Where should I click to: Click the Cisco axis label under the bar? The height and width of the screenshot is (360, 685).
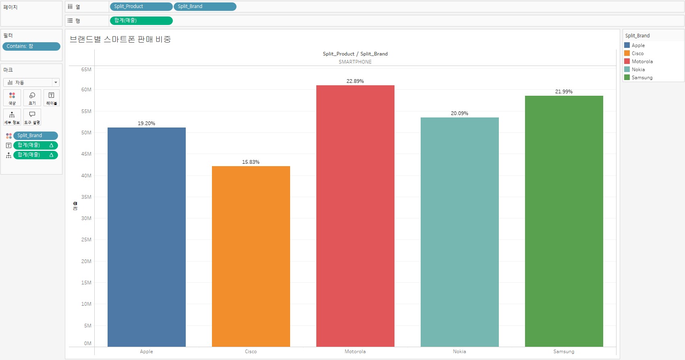coord(251,352)
